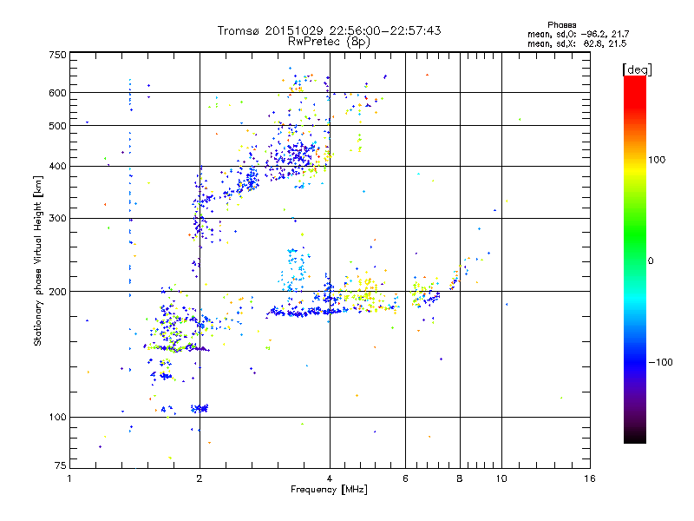Click x-axis tick label '4'
The image size is (694, 521).
[x=330, y=478]
